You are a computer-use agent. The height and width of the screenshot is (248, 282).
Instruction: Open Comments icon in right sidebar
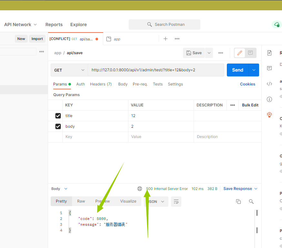269,68
